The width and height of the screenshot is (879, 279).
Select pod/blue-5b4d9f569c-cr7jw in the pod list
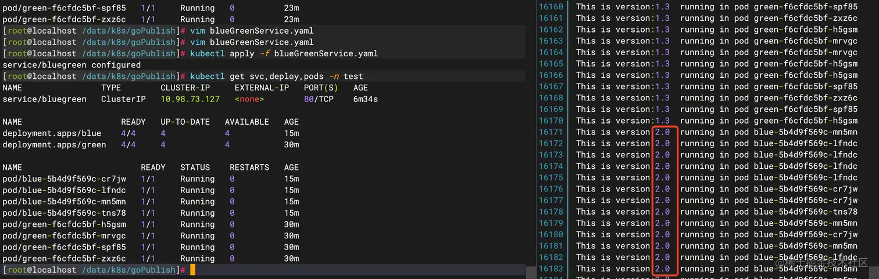64,179
